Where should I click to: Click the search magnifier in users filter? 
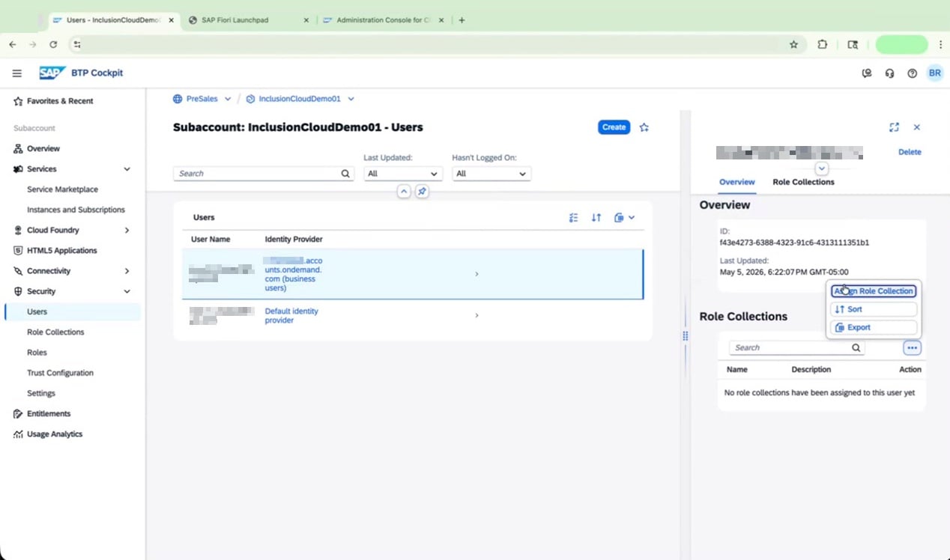coord(345,174)
